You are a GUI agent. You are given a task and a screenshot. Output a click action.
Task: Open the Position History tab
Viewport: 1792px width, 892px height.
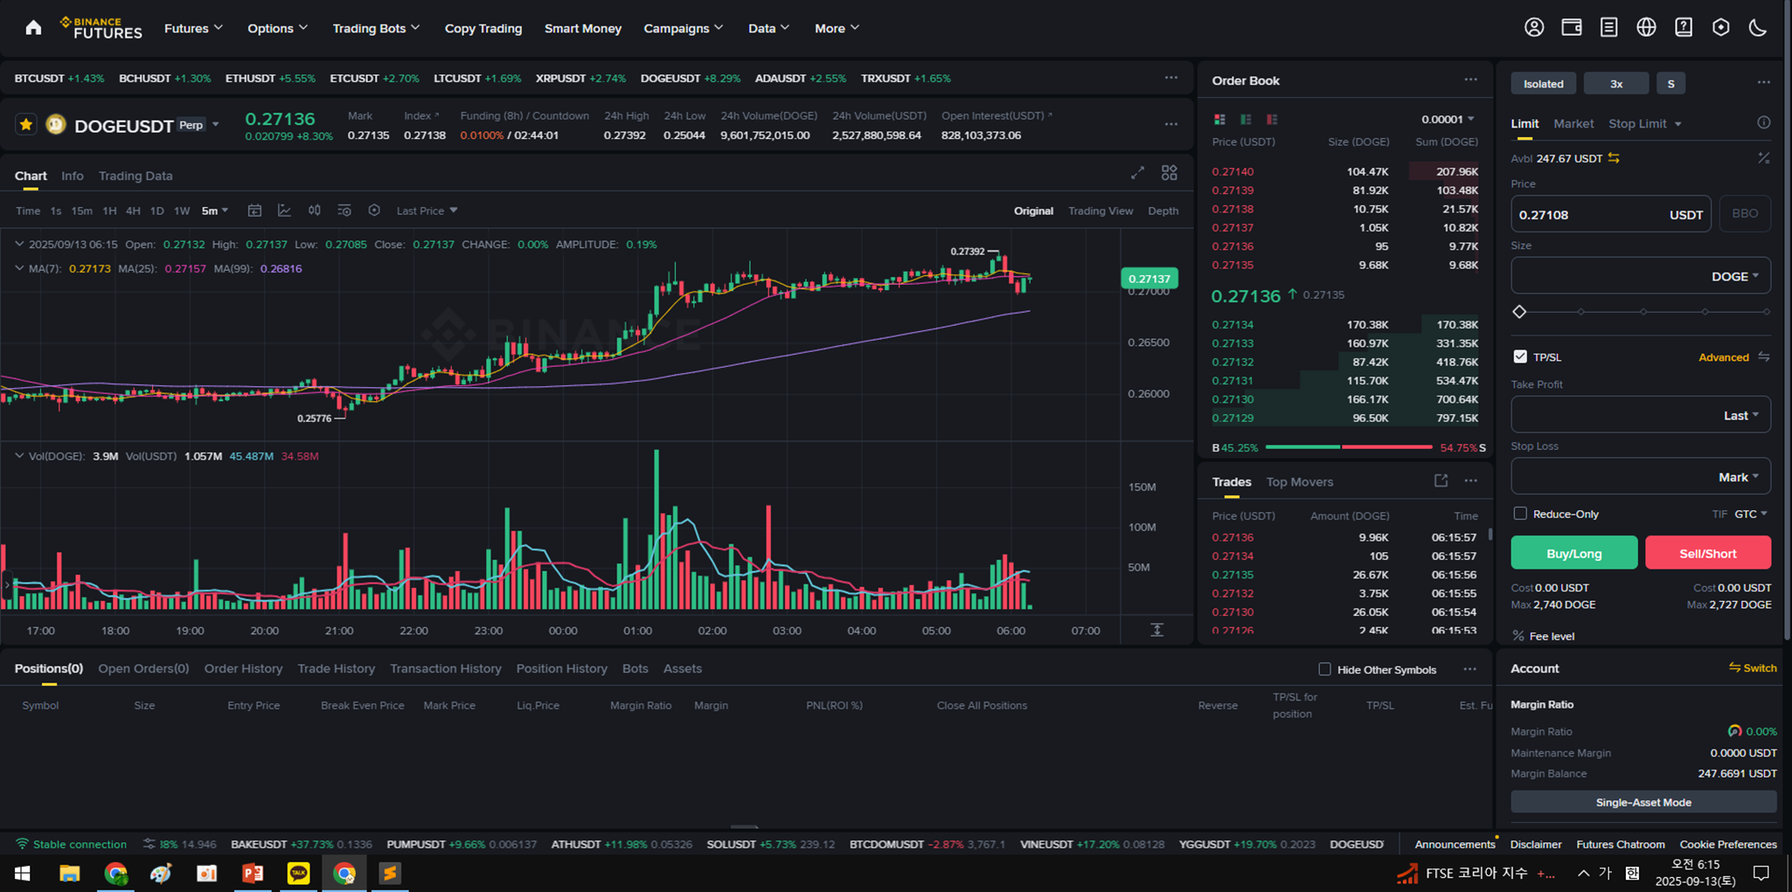click(x=561, y=668)
